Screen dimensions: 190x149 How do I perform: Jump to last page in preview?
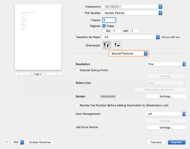coord(57,74)
